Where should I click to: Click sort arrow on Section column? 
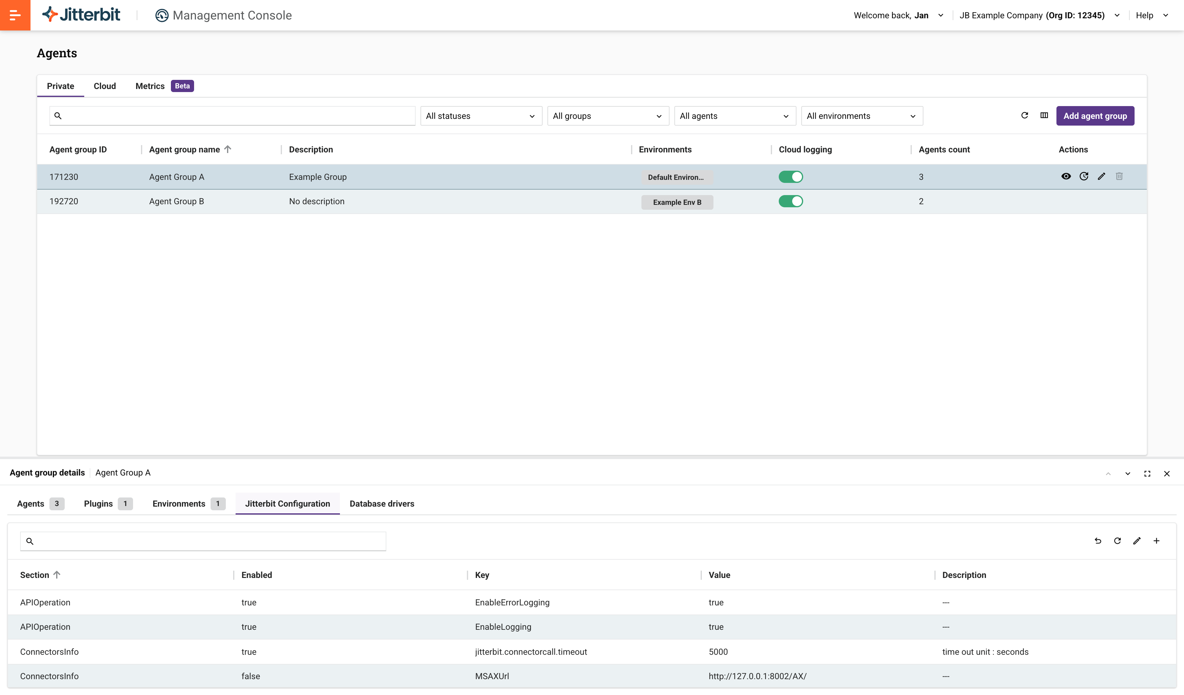[x=57, y=575]
